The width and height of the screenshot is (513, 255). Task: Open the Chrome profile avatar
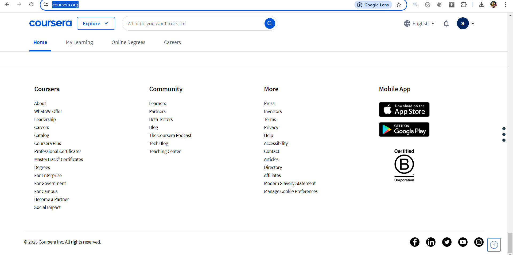coord(493,5)
